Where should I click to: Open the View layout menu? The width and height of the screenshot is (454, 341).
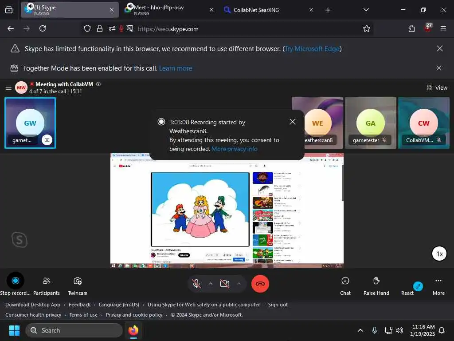coord(437,87)
